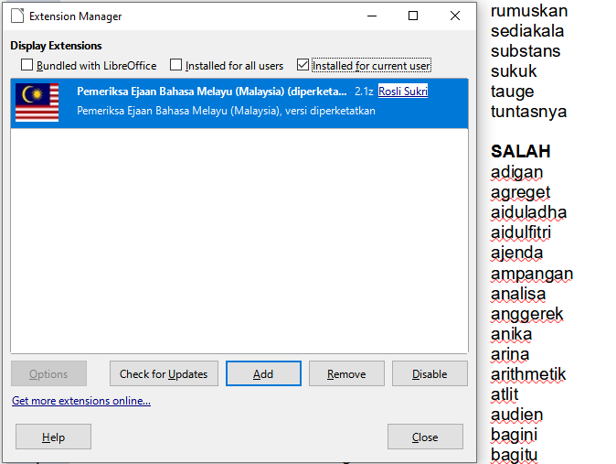Viewport: 616px width, 464px height.
Task: Maximize the Extension Manager window
Action: (413, 16)
